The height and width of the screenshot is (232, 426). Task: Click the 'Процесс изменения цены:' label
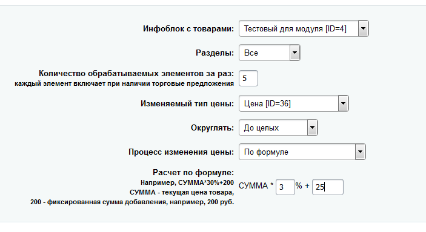click(x=181, y=152)
